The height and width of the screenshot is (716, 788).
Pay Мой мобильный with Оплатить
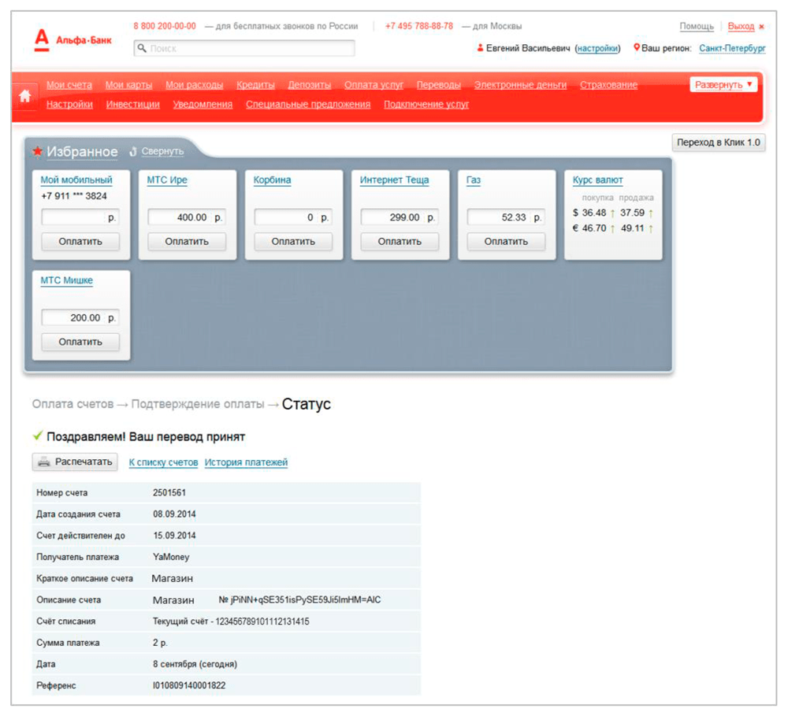pos(80,242)
